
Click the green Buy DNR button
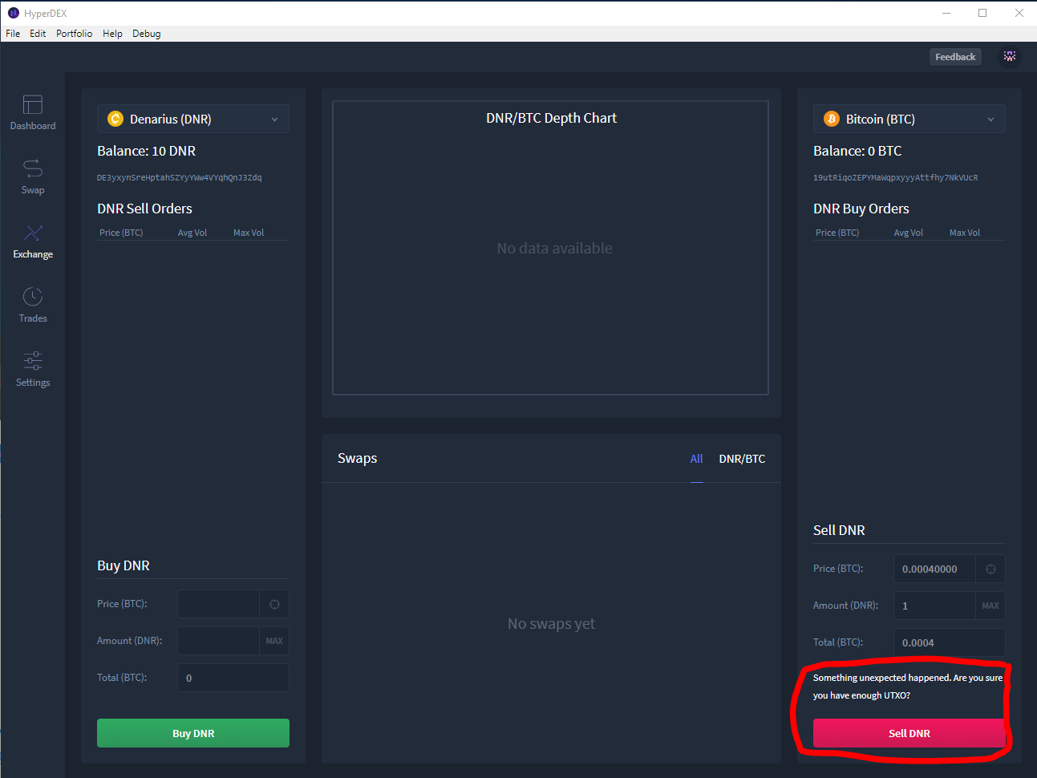193,733
